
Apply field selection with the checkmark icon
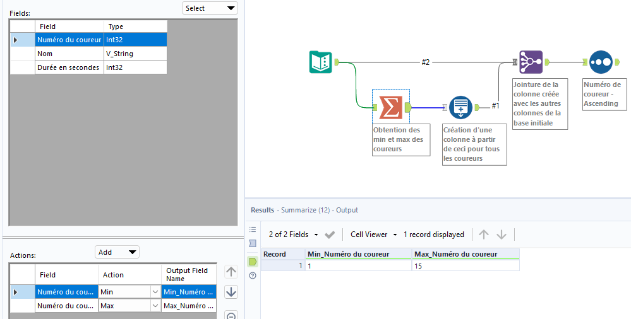330,235
